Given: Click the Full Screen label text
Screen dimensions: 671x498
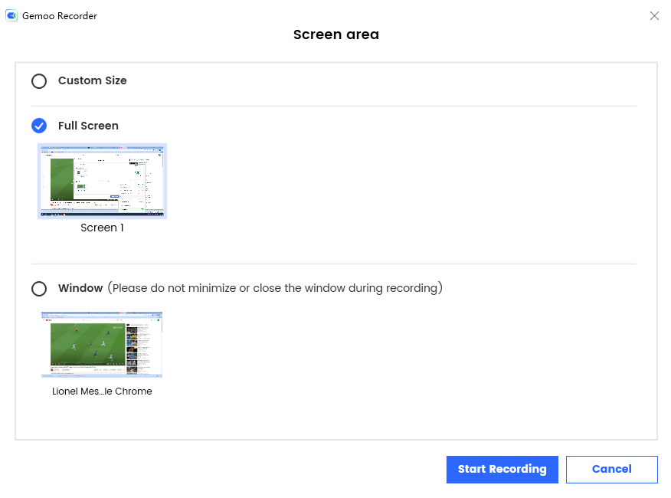Looking at the screenshot, I should [x=88, y=126].
